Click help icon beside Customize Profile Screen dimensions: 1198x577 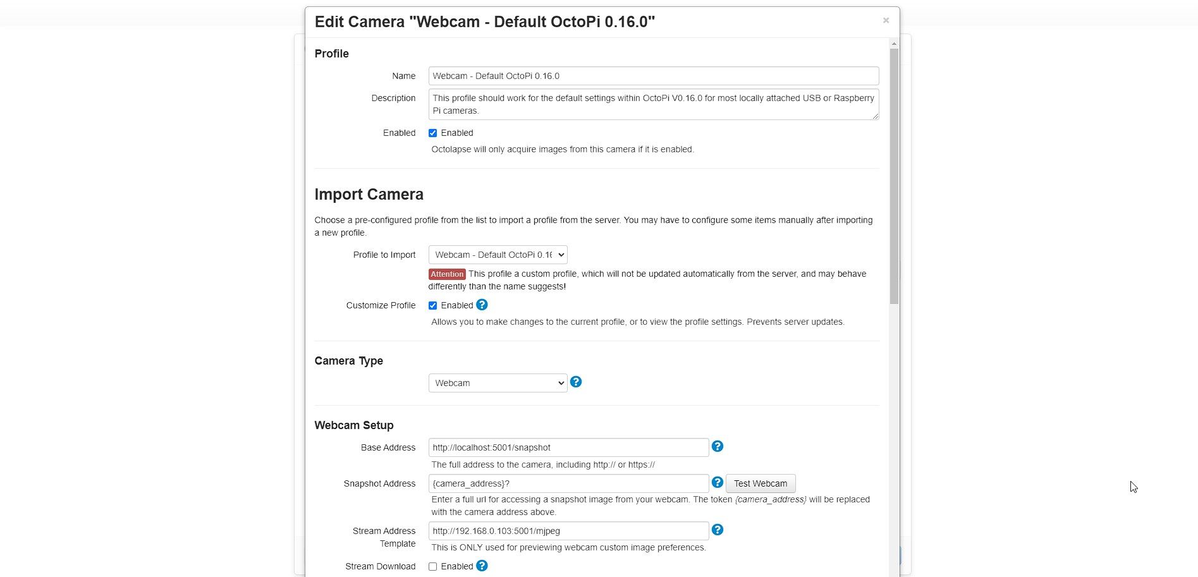point(482,305)
